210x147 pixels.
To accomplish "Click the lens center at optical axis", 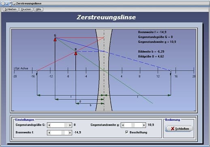I will 104,70.
